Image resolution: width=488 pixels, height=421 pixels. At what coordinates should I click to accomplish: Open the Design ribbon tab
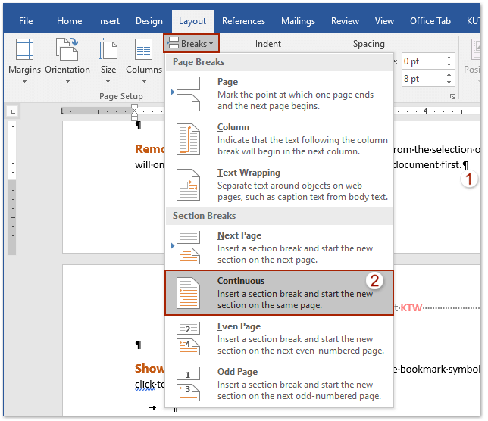pyautogui.click(x=149, y=21)
